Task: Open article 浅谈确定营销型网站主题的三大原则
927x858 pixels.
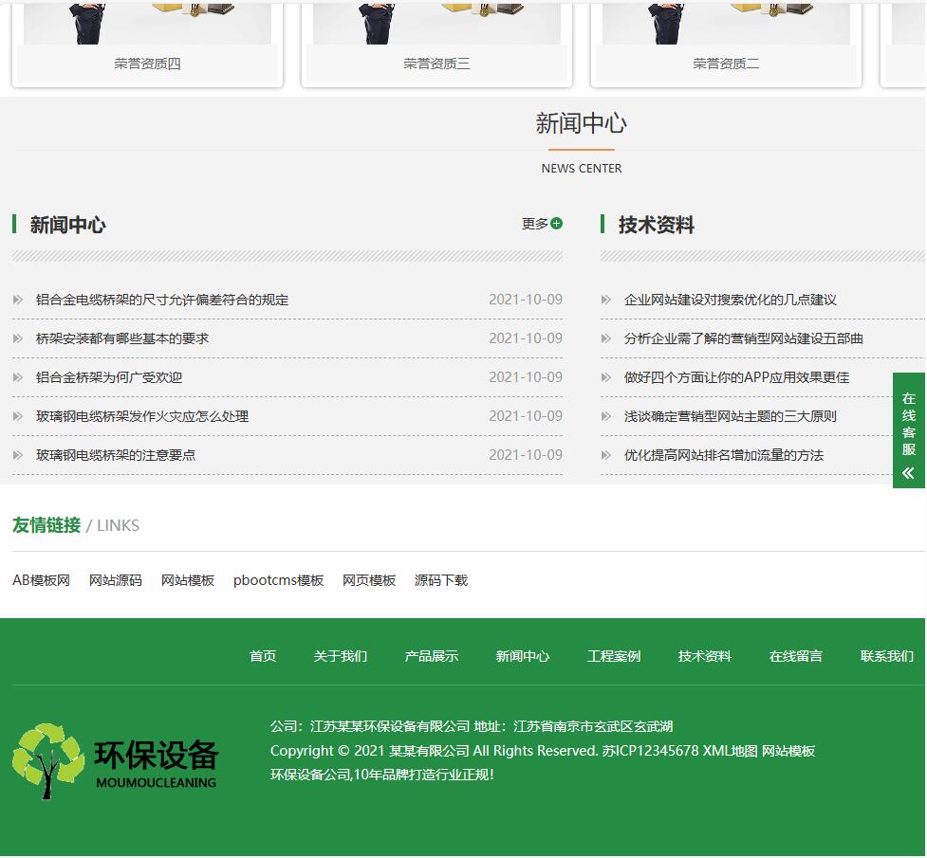Action: tap(731, 416)
